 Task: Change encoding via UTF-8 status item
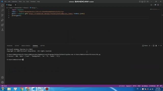(x=134, y=86)
